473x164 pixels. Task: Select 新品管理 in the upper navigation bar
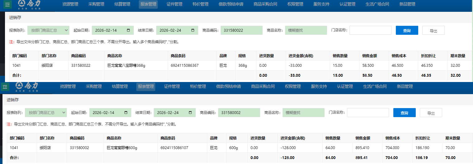[x=407, y=4]
